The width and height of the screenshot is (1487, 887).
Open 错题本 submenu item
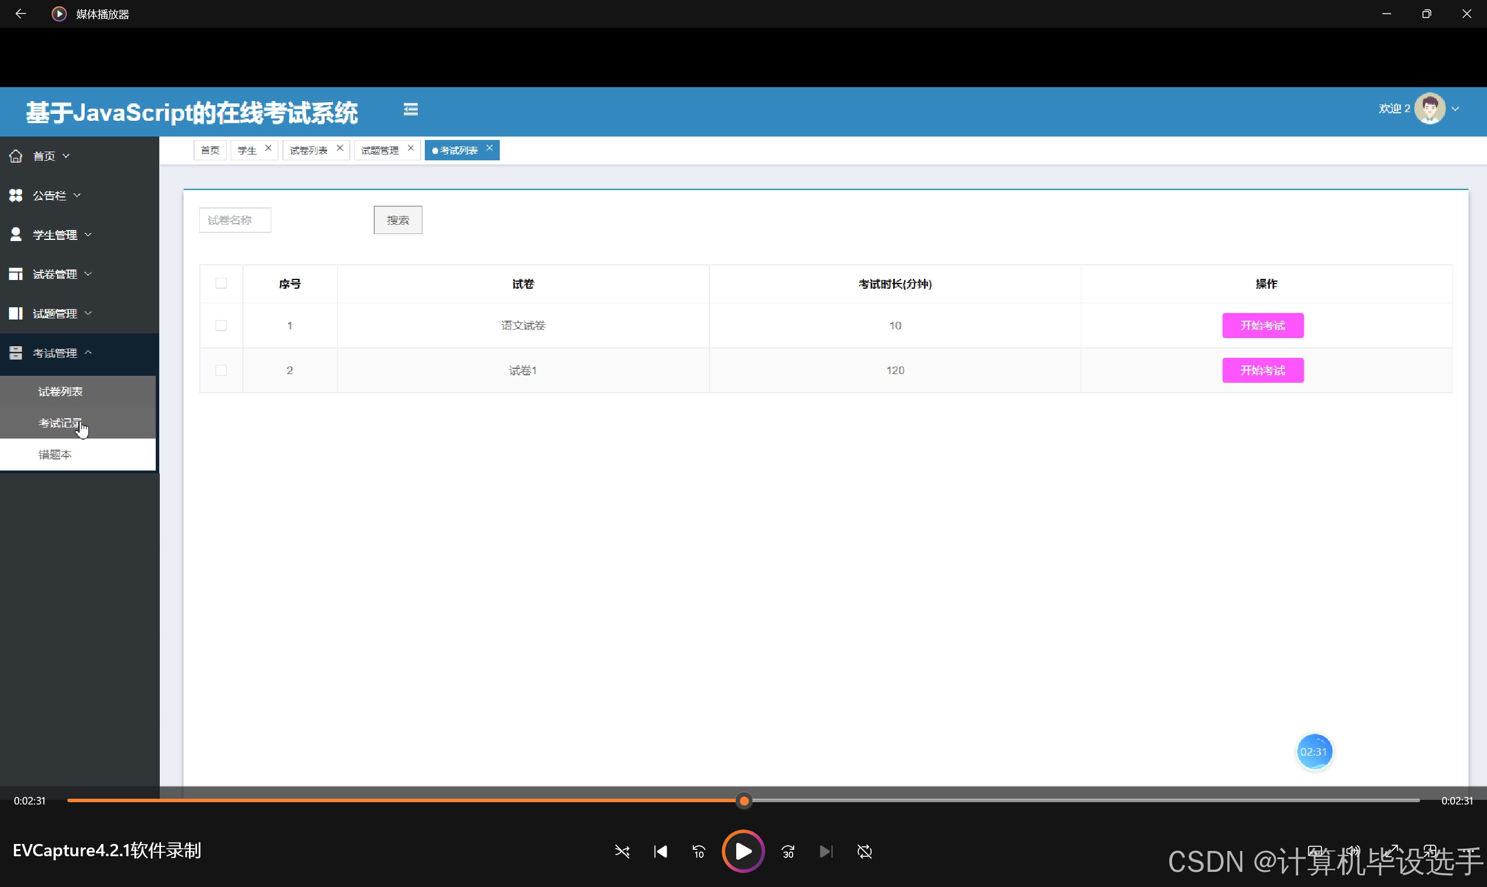pyautogui.click(x=55, y=454)
